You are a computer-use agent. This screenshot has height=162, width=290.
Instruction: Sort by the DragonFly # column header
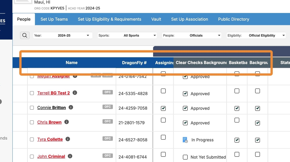(x=134, y=63)
